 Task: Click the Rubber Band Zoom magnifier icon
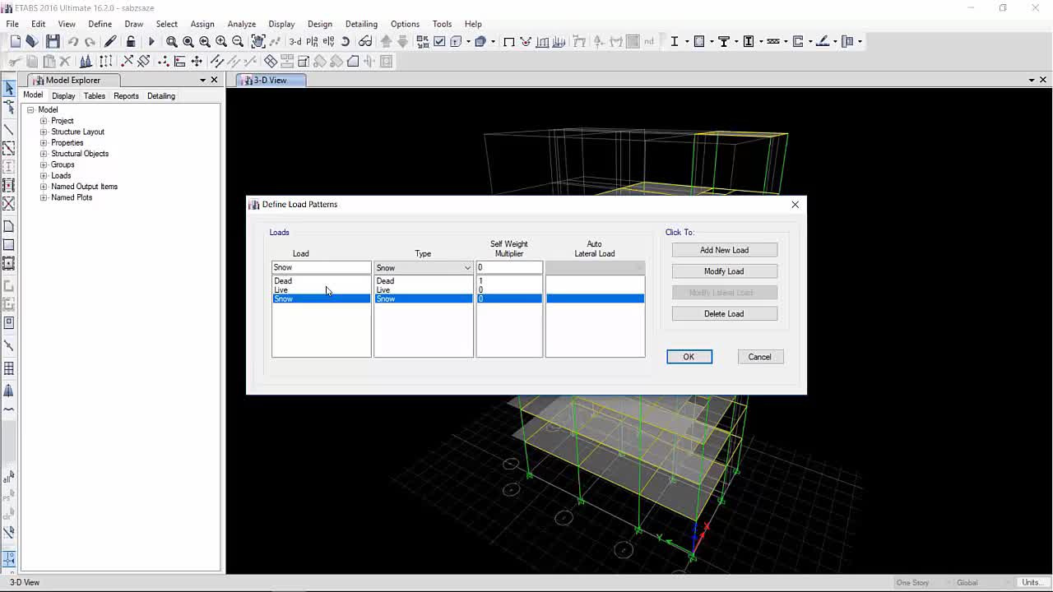click(x=171, y=41)
